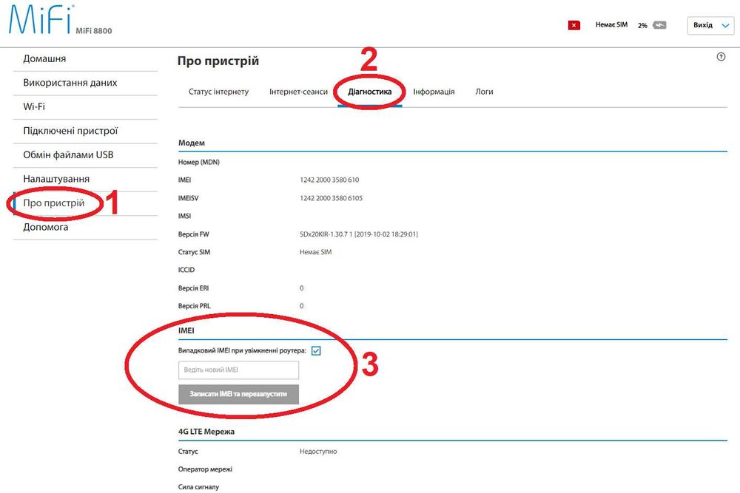Click the Сила сигналу label

(x=198, y=487)
